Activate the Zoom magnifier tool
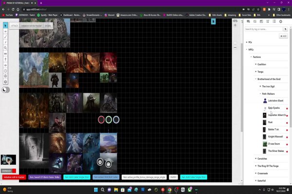This screenshot has width=292, height=194. coord(5,48)
